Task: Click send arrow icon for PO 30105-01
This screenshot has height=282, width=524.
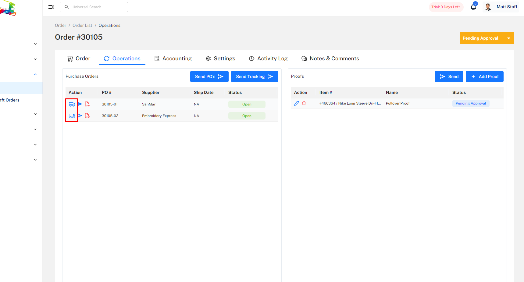Action: coord(80,104)
